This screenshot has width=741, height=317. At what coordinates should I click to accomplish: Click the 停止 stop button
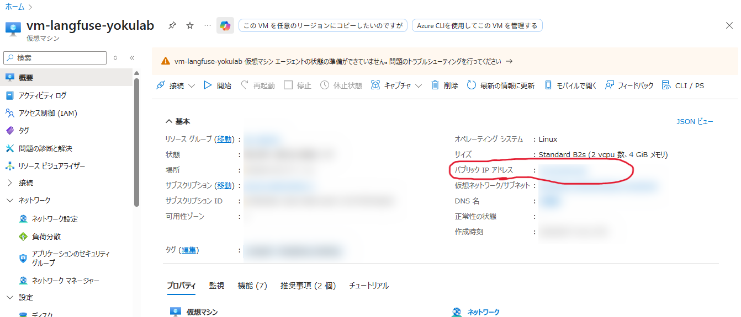pos(298,85)
